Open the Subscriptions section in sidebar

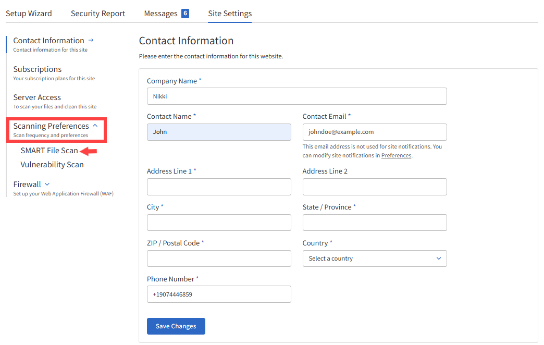[37, 69]
